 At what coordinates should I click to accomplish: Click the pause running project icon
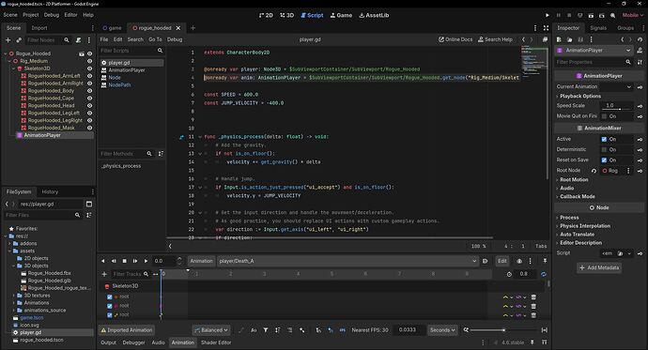559,15
